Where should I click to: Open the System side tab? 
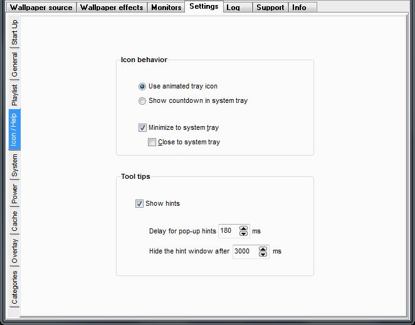[14, 166]
